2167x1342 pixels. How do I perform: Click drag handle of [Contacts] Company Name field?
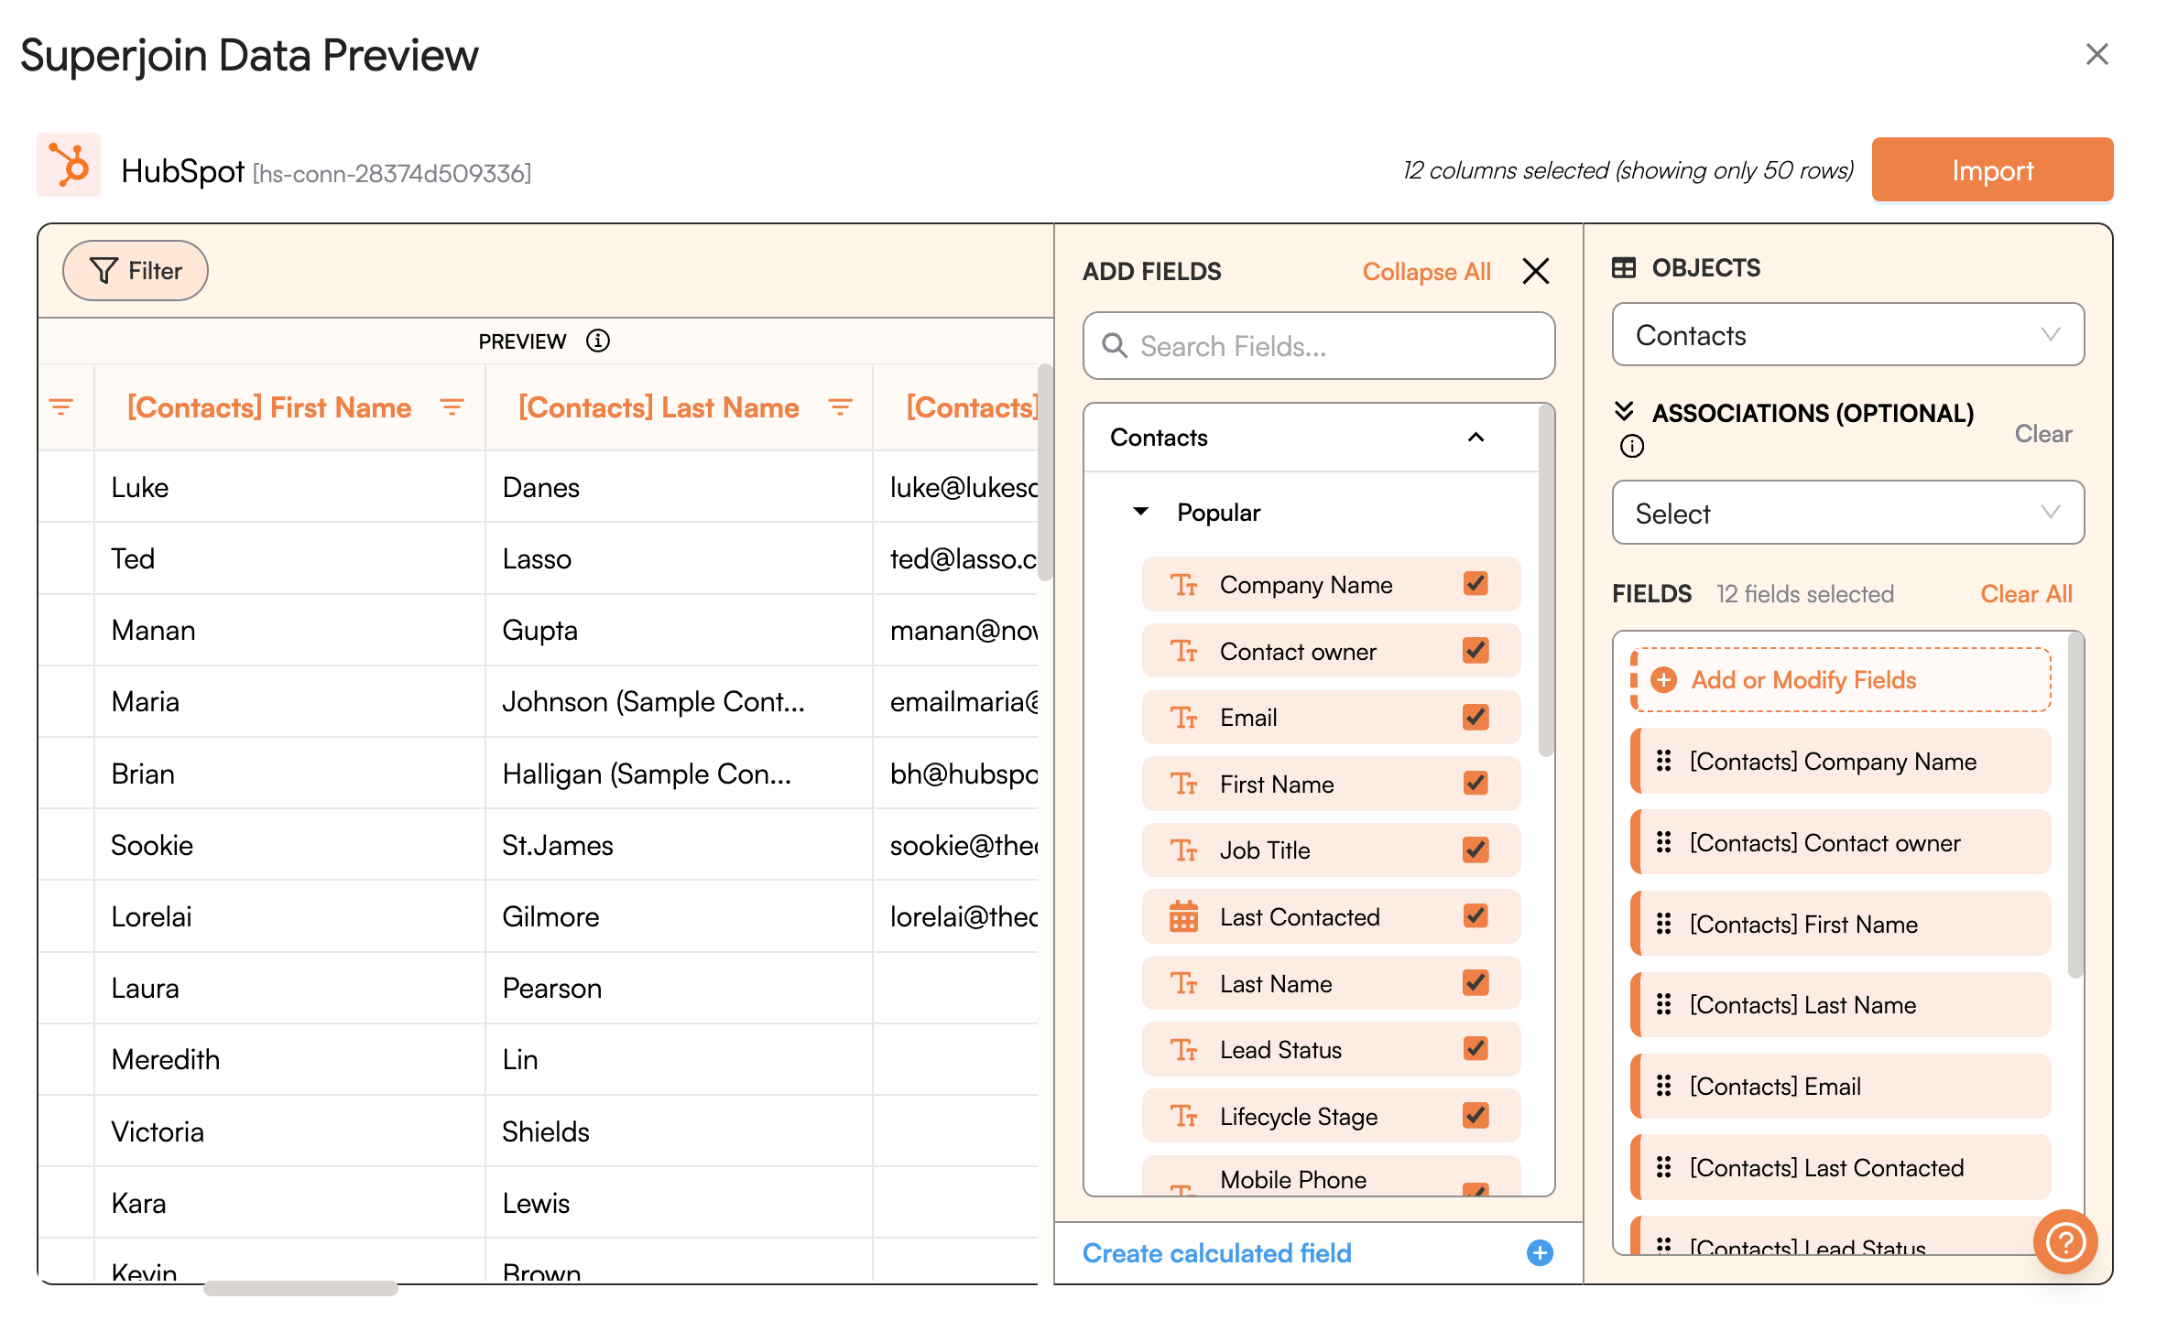(1663, 762)
